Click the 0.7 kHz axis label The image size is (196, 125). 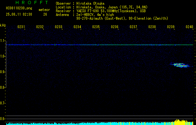pos(2,103)
